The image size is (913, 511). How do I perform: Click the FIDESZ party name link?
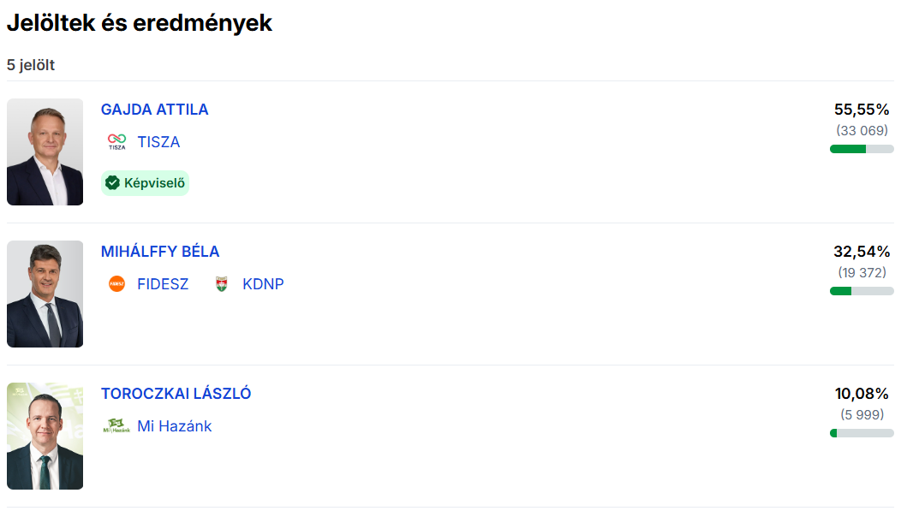click(163, 284)
